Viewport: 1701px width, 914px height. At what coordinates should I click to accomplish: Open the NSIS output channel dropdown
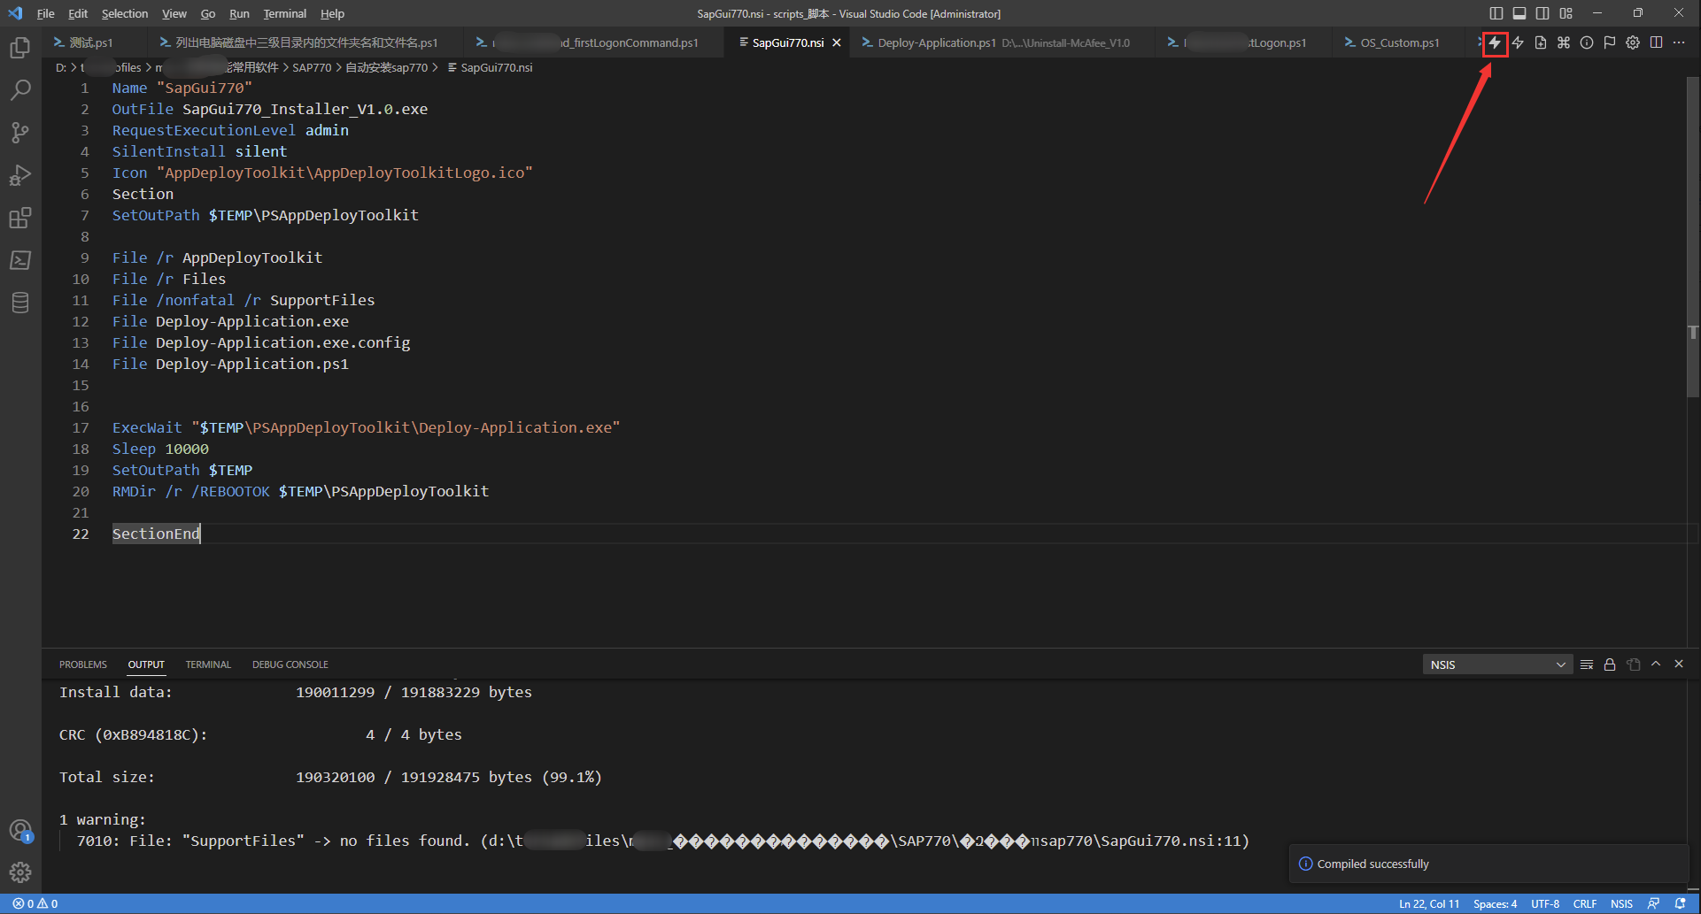pyautogui.click(x=1497, y=664)
